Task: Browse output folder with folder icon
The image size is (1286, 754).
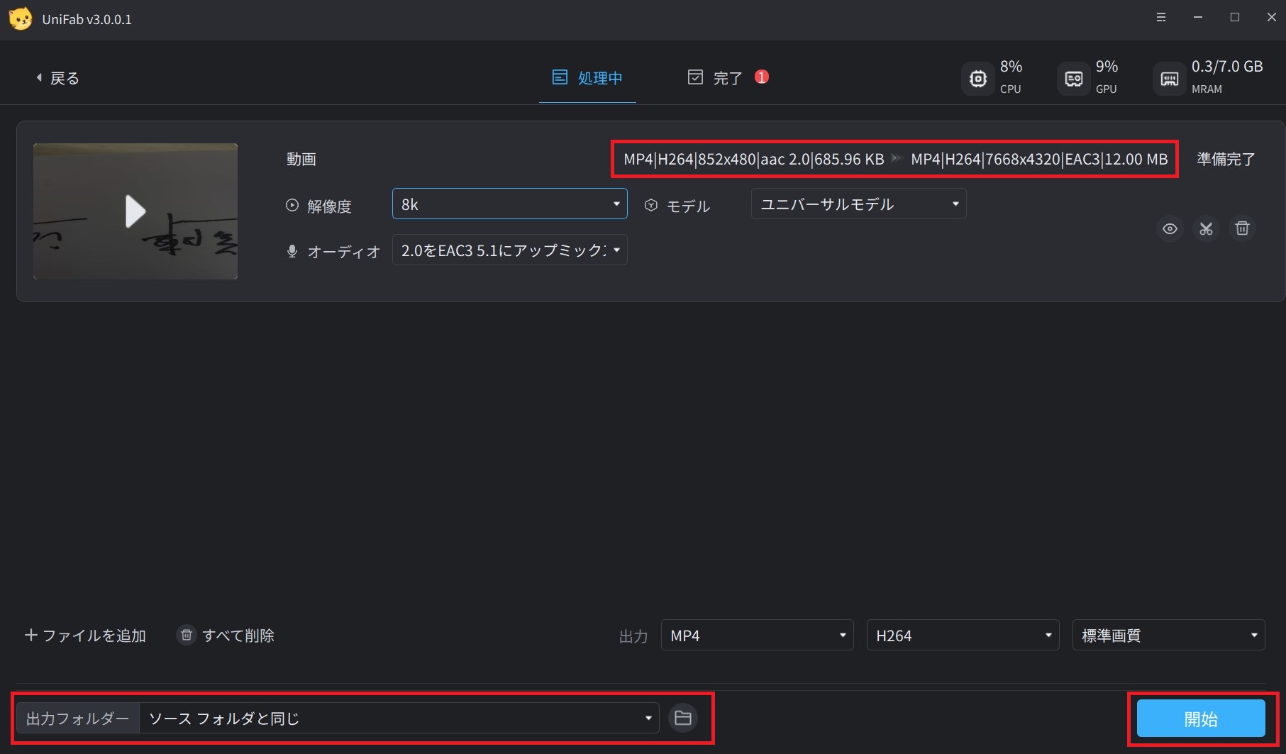Action: pos(683,719)
